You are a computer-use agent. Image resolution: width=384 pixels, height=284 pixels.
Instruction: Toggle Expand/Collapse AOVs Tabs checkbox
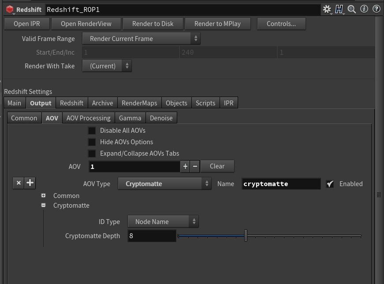pos(92,153)
